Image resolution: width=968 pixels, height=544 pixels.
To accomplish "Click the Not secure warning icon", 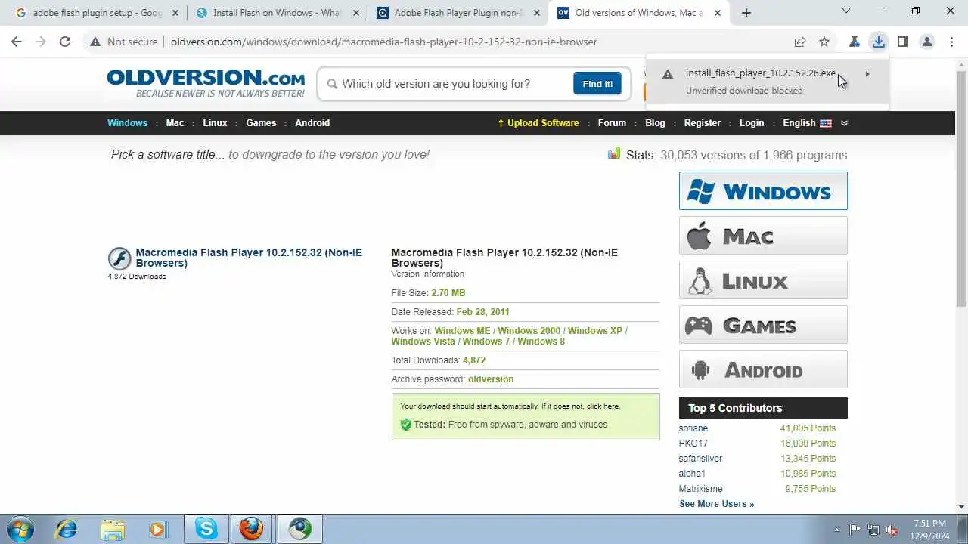I will click(95, 42).
